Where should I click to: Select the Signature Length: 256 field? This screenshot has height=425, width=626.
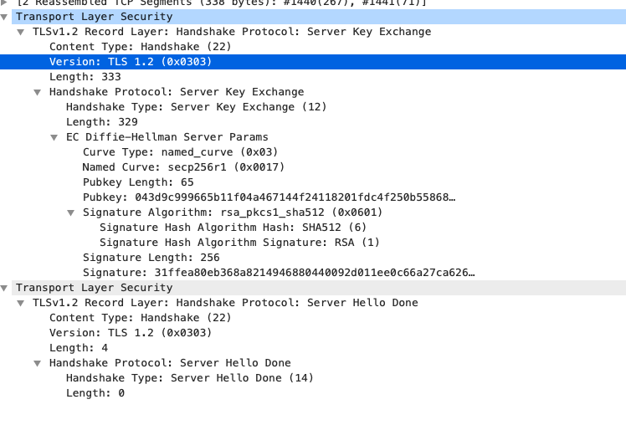click(151, 258)
